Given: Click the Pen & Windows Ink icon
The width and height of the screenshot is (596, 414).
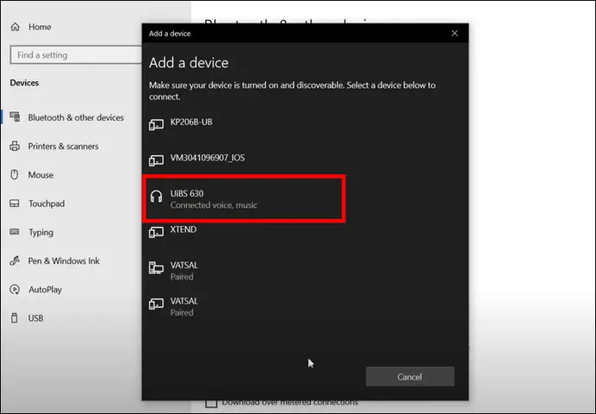Looking at the screenshot, I should click(x=15, y=260).
